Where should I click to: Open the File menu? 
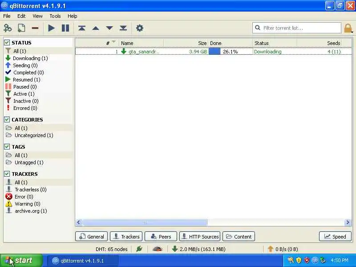(7, 16)
